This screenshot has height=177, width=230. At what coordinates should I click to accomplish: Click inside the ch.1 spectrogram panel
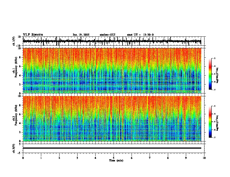[112, 71]
